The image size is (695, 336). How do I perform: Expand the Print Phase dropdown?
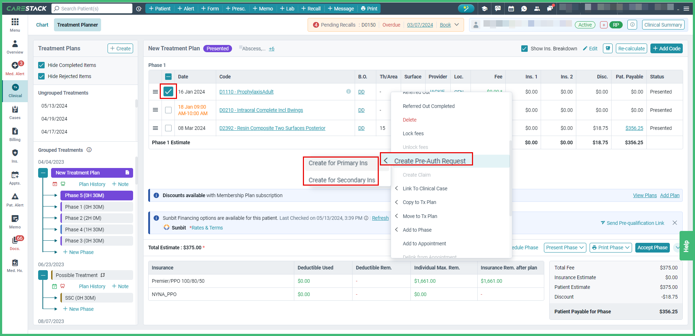610,248
